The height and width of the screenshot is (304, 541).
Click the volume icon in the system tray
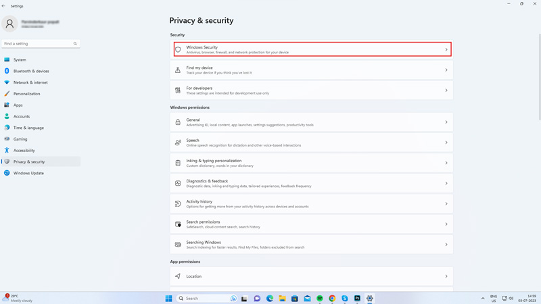[511, 299]
